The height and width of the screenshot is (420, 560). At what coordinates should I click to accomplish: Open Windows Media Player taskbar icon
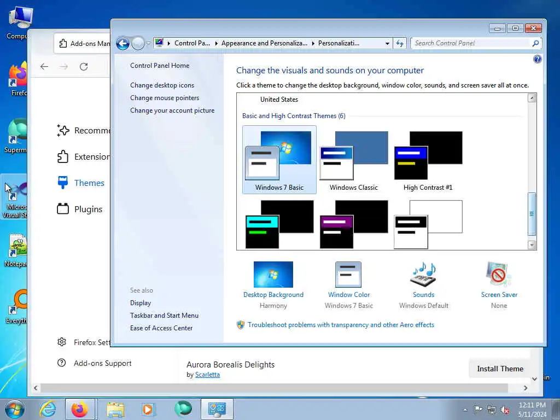148,409
